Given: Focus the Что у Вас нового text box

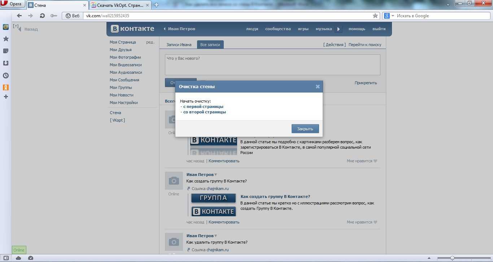Looking at the screenshot, I should [272, 65].
